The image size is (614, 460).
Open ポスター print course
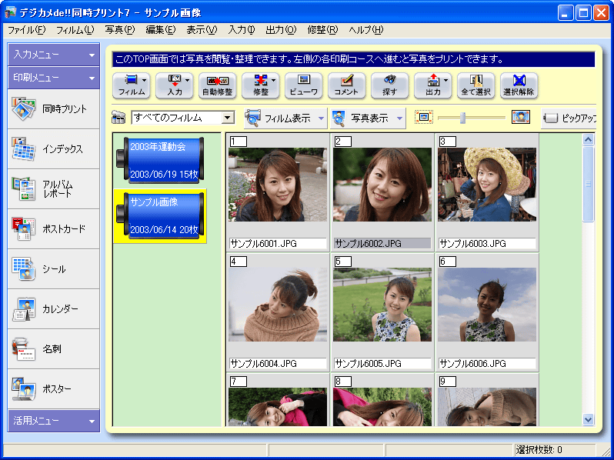[54, 388]
